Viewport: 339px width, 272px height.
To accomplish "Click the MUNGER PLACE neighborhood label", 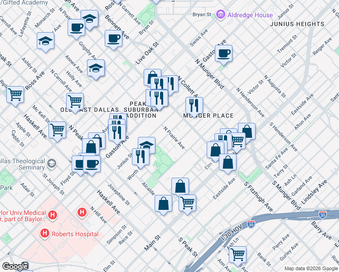I will (208, 116).
